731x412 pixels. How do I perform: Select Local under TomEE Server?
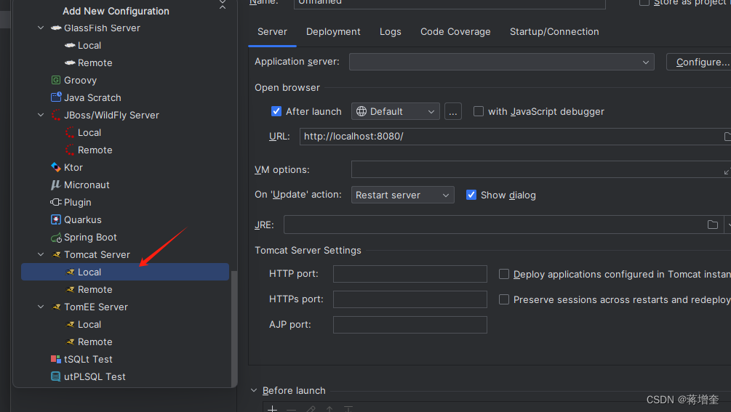coord(89,325)
